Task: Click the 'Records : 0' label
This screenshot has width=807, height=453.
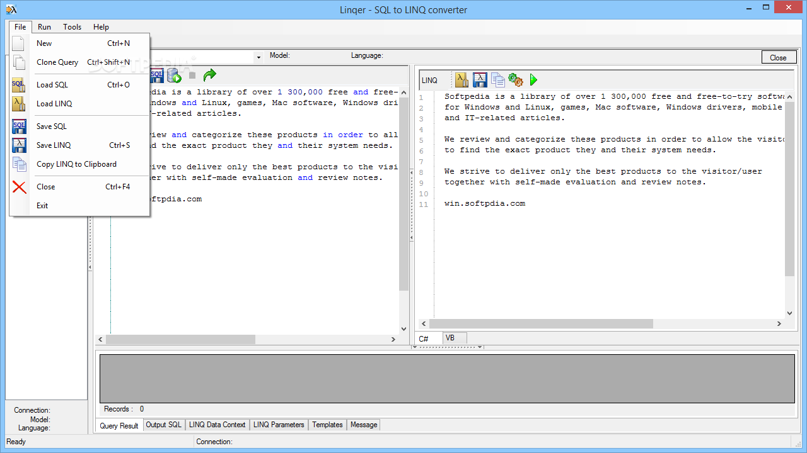Action: pos(124,409)
